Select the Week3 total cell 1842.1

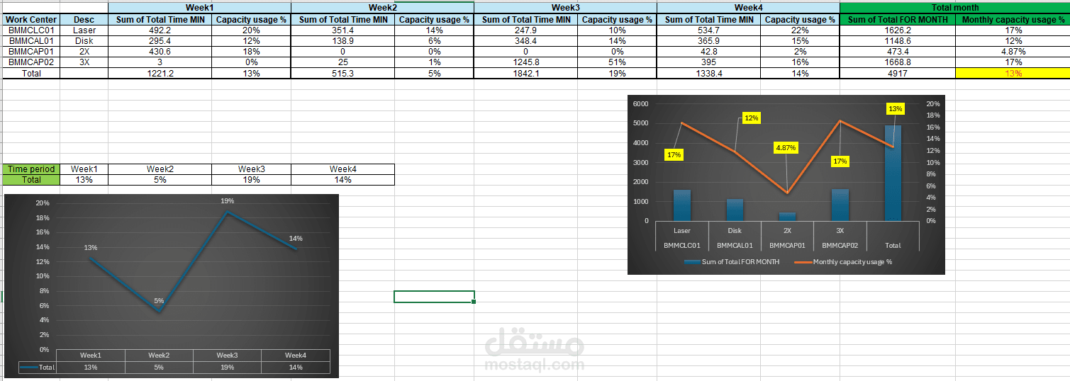(x=525, y=73)
